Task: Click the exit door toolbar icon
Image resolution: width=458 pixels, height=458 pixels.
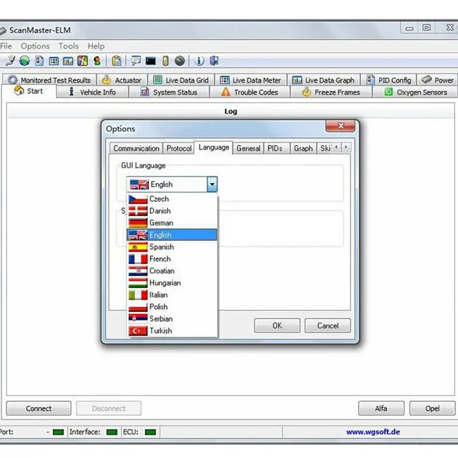Action: (214, 61)
